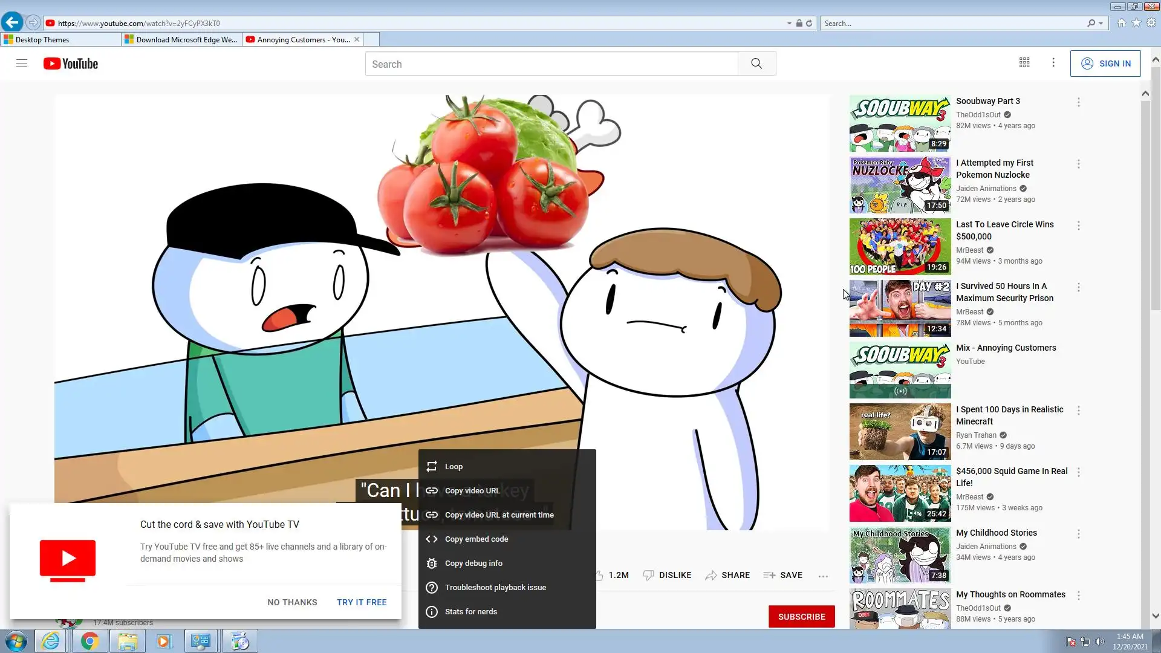The image size is (1161, 653).
Task: Click the Save to playlist icon
Action: pyautogui.click(x=769, y=575)
